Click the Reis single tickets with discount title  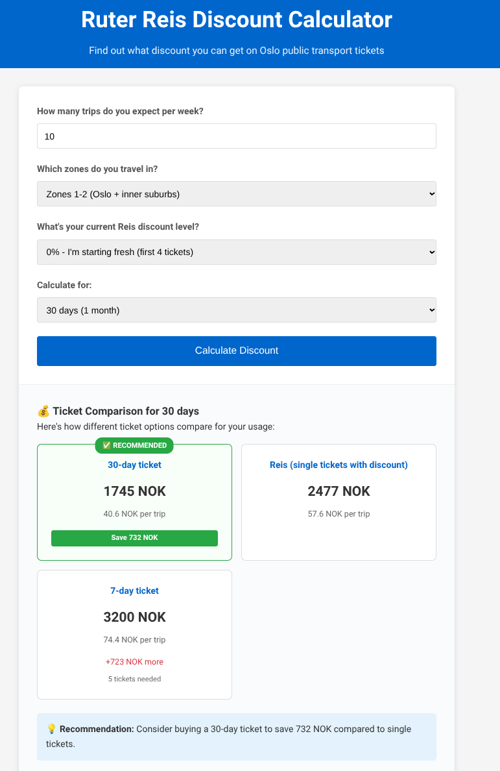339,465
